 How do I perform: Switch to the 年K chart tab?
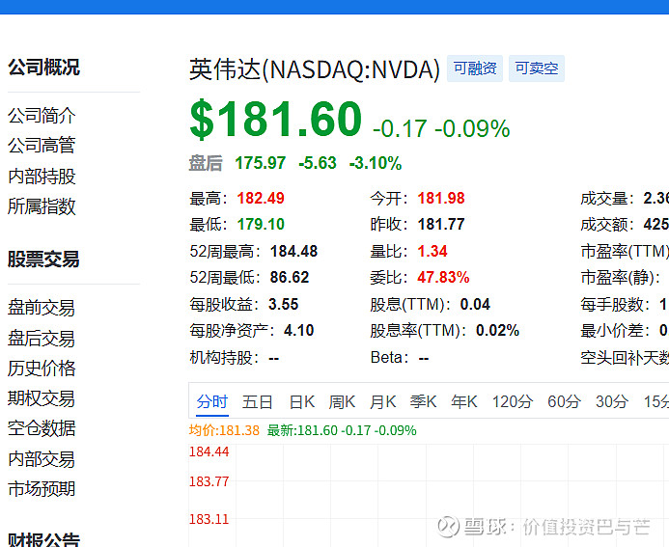464,401
